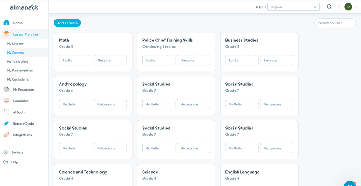Open My Resources icon in sidebar

(x=7, y=89)
